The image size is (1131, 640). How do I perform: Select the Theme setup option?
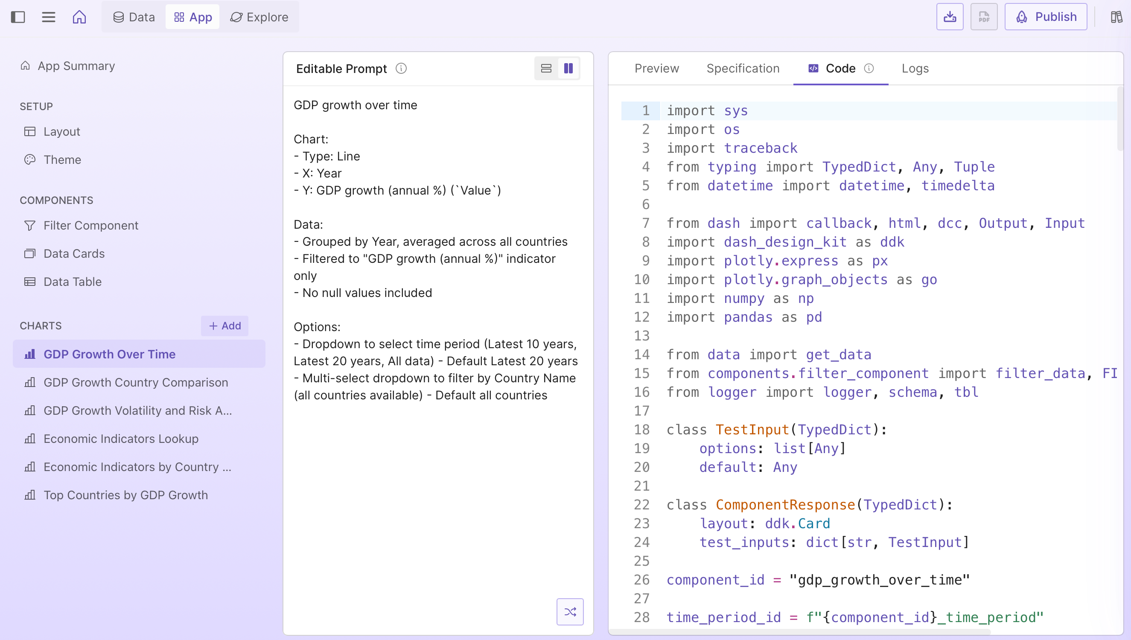coord(61,160)
